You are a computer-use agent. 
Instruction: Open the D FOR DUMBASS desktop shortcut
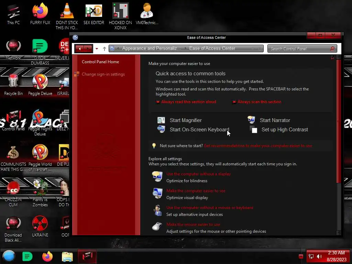pyautogui.click(x=40, y=52)
